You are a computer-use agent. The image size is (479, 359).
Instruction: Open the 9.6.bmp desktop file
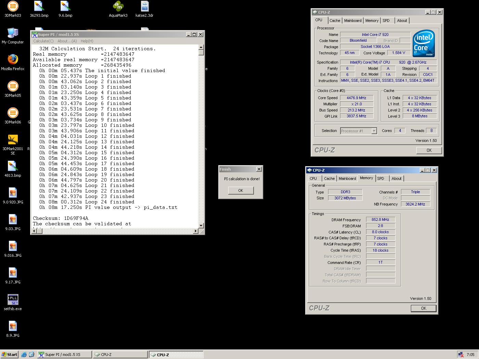pos(65,9)
